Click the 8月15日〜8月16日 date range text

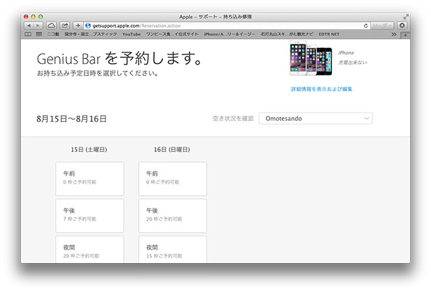click(x=71, y=118)
